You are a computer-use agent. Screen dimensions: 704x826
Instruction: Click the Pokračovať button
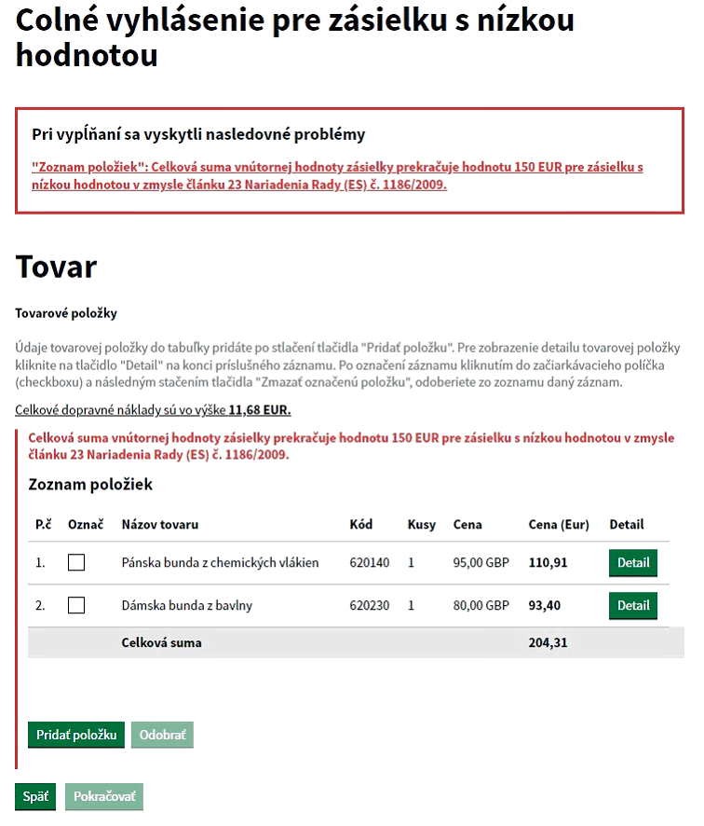pos(104,796)
